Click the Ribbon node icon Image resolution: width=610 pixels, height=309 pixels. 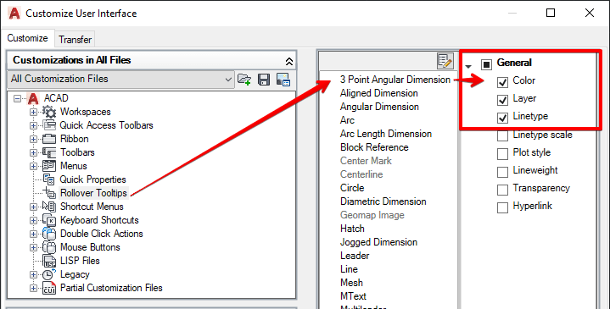49,139
